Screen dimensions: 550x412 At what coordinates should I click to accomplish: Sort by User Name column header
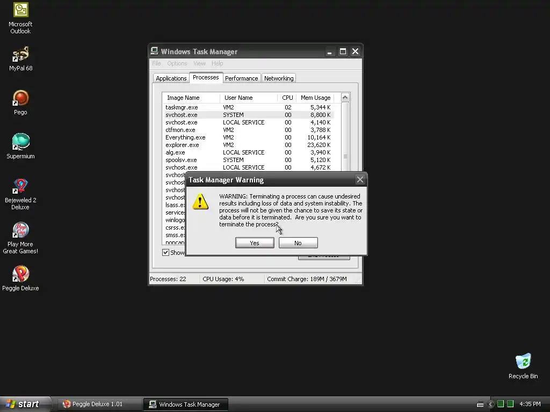click(x=249, y=98)
